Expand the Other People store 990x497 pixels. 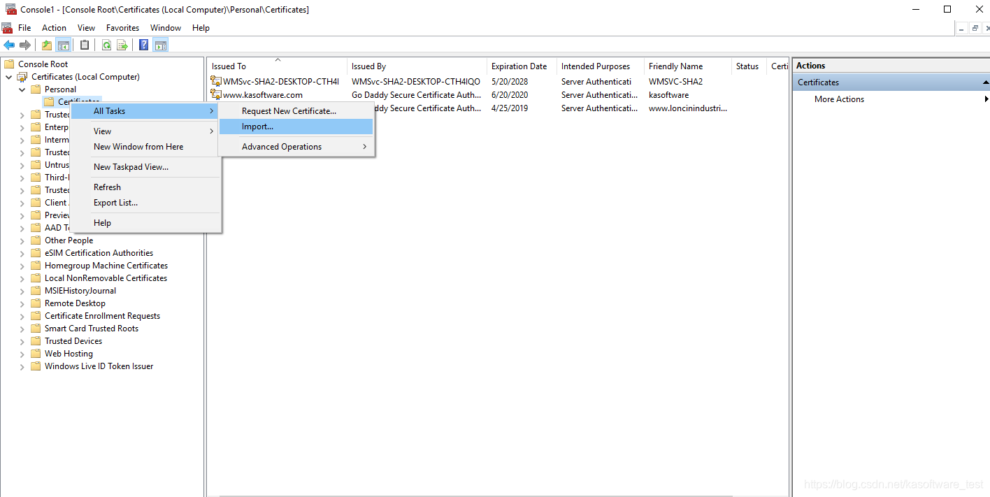pos(22,240)
